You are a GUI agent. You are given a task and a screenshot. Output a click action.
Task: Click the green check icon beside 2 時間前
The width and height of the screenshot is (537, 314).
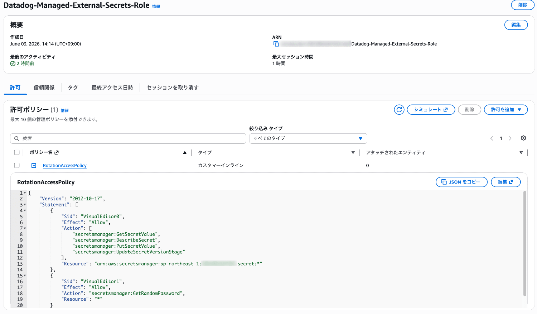pos(13,63)
